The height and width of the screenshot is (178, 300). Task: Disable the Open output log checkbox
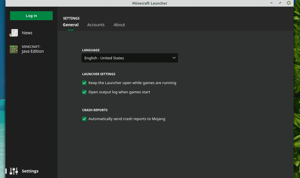(84, 92)
